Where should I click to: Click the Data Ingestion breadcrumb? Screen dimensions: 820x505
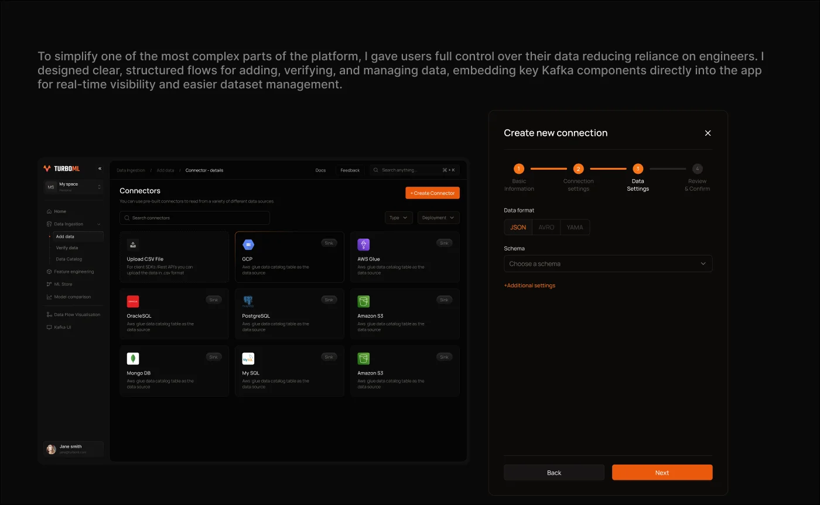click(131, 170)
